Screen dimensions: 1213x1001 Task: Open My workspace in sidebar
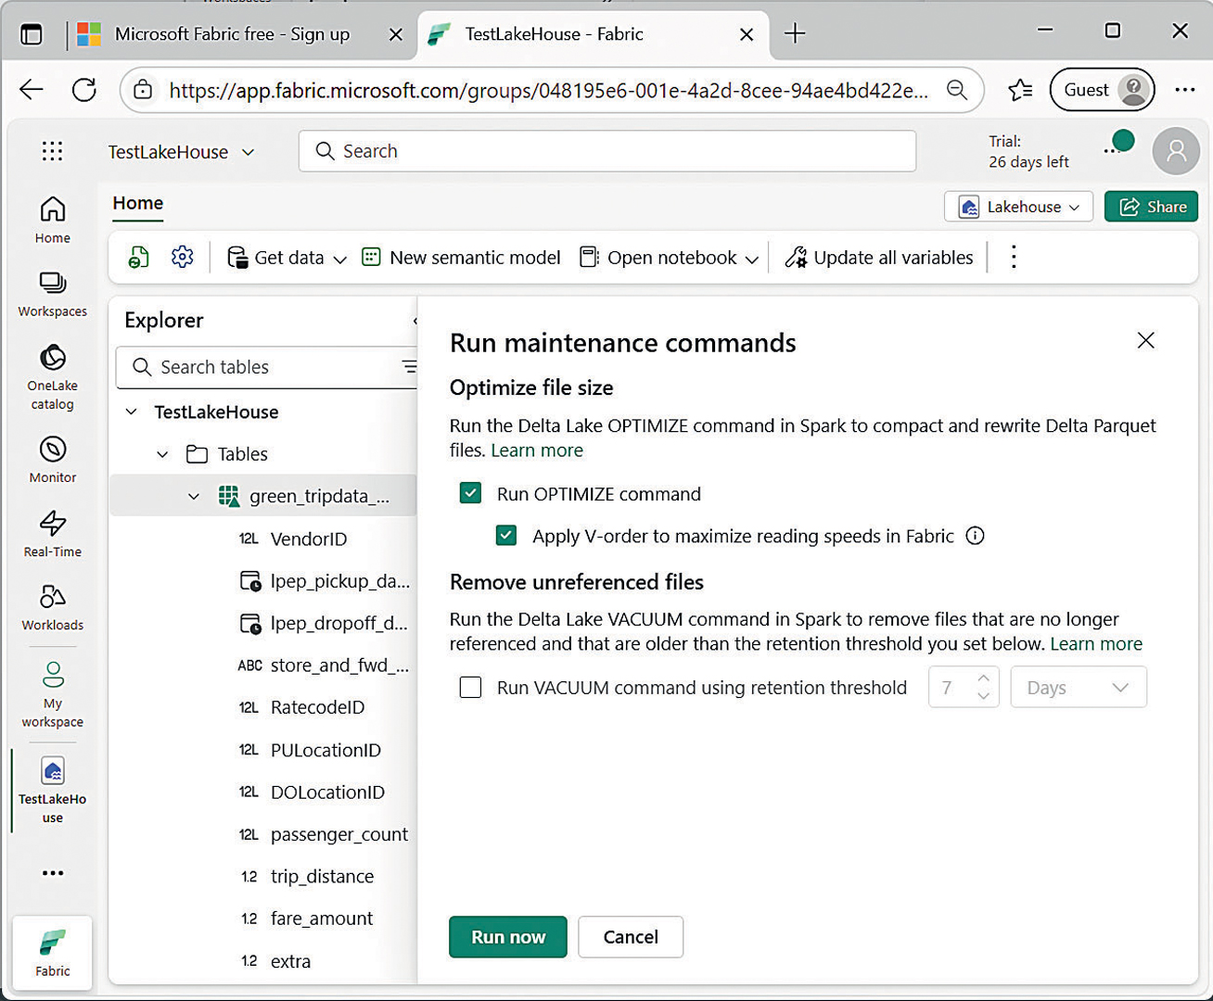(x=52, y=694)
